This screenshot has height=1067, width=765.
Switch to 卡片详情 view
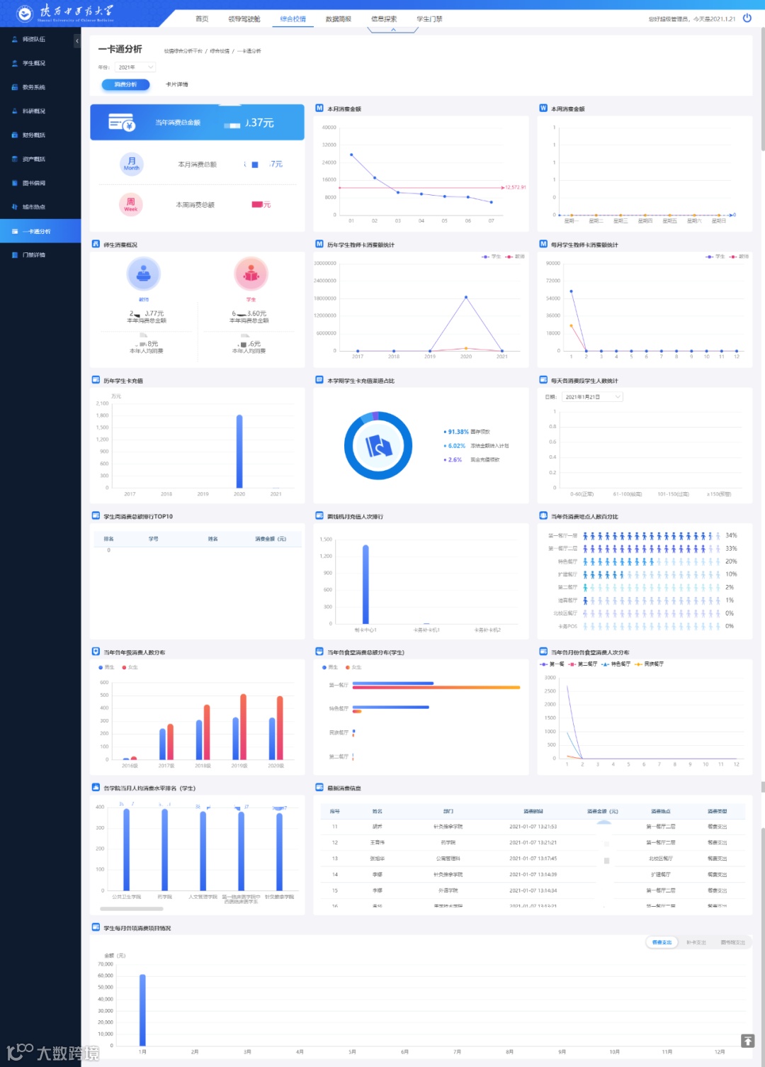(x=177, y=84)
